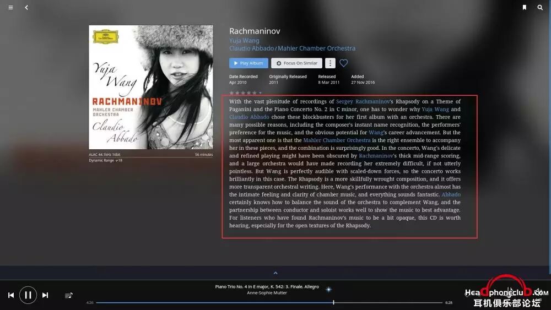The height and width of the screenshot is (310, 551).
Task: Click the Dynamic Range value under cover
Action: click(105, 160)
